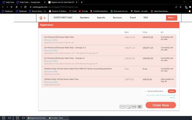The height and width of the screenshot is (120, 192).
Task: Open the binance.com bookmark
Action: (x=160, y=11)
